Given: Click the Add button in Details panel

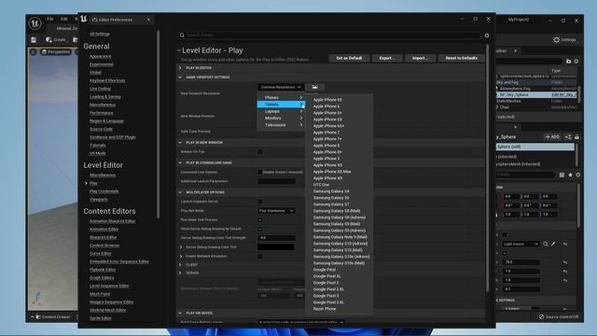Looking at the screenshot, I should click(x=552, y=137).
